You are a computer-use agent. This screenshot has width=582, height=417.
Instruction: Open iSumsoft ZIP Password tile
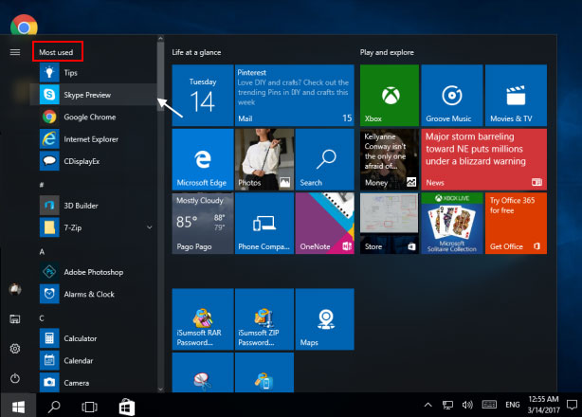coord(264,319)
